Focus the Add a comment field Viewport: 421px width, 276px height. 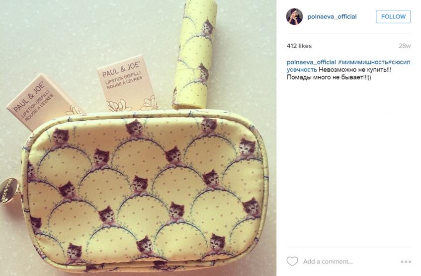tap(349, 262)
